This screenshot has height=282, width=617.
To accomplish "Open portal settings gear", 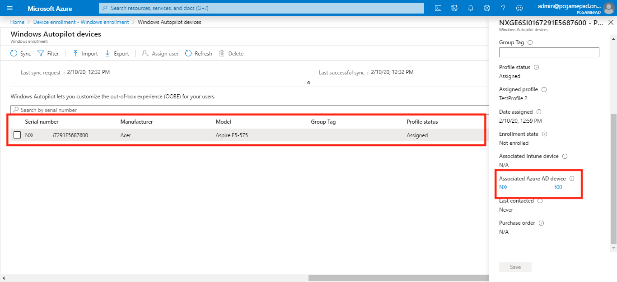I will click(487, 8).
